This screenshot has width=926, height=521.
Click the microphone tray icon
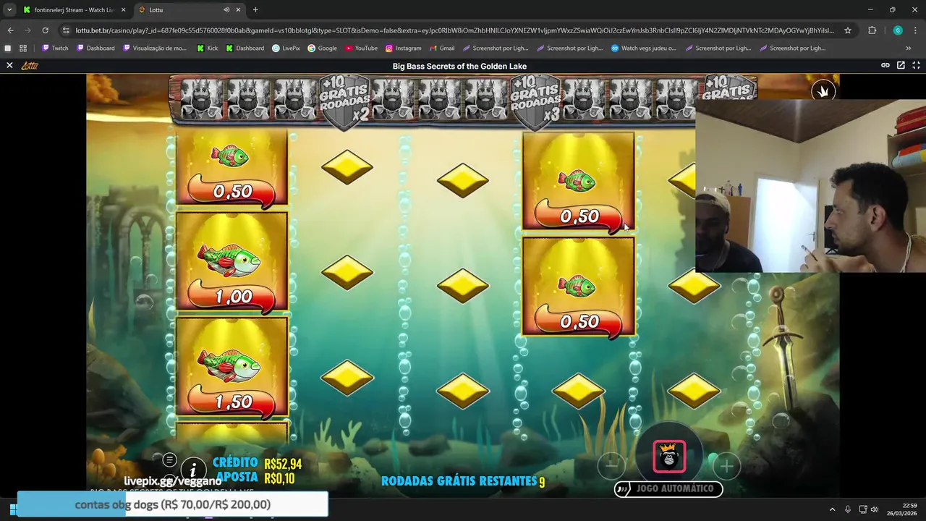point(848,509)
